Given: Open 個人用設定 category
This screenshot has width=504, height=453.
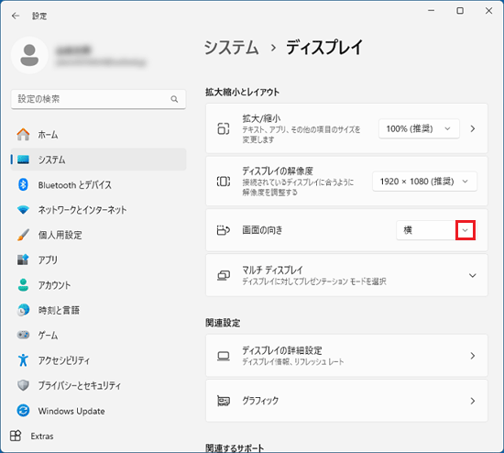Looking at the screenshot, I should (99, 235).
